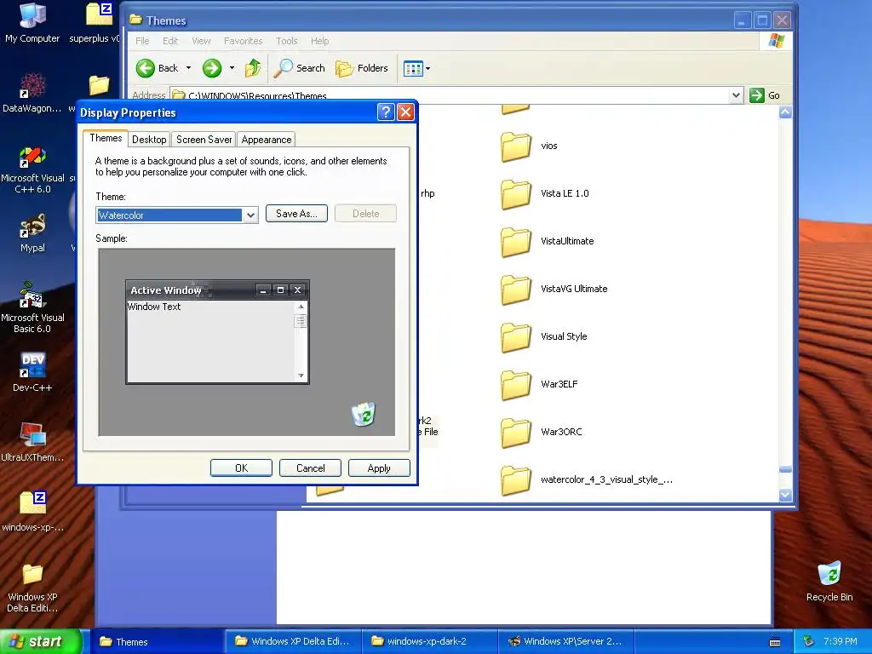The image size is (872, 654).
Task: Switch to the Screen Saver tab
Action: tap(204, 140)
